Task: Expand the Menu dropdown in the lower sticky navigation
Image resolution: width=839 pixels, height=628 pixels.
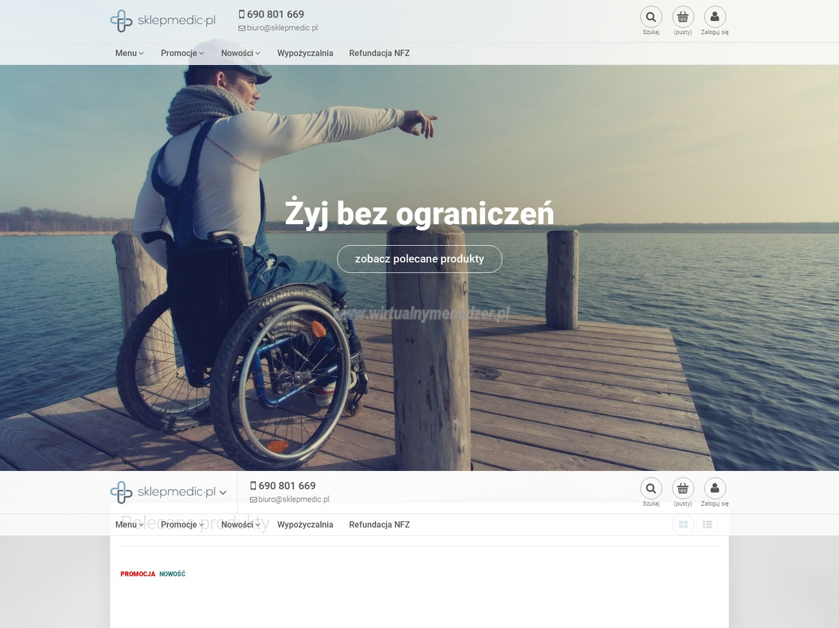Action: [129, 525]
